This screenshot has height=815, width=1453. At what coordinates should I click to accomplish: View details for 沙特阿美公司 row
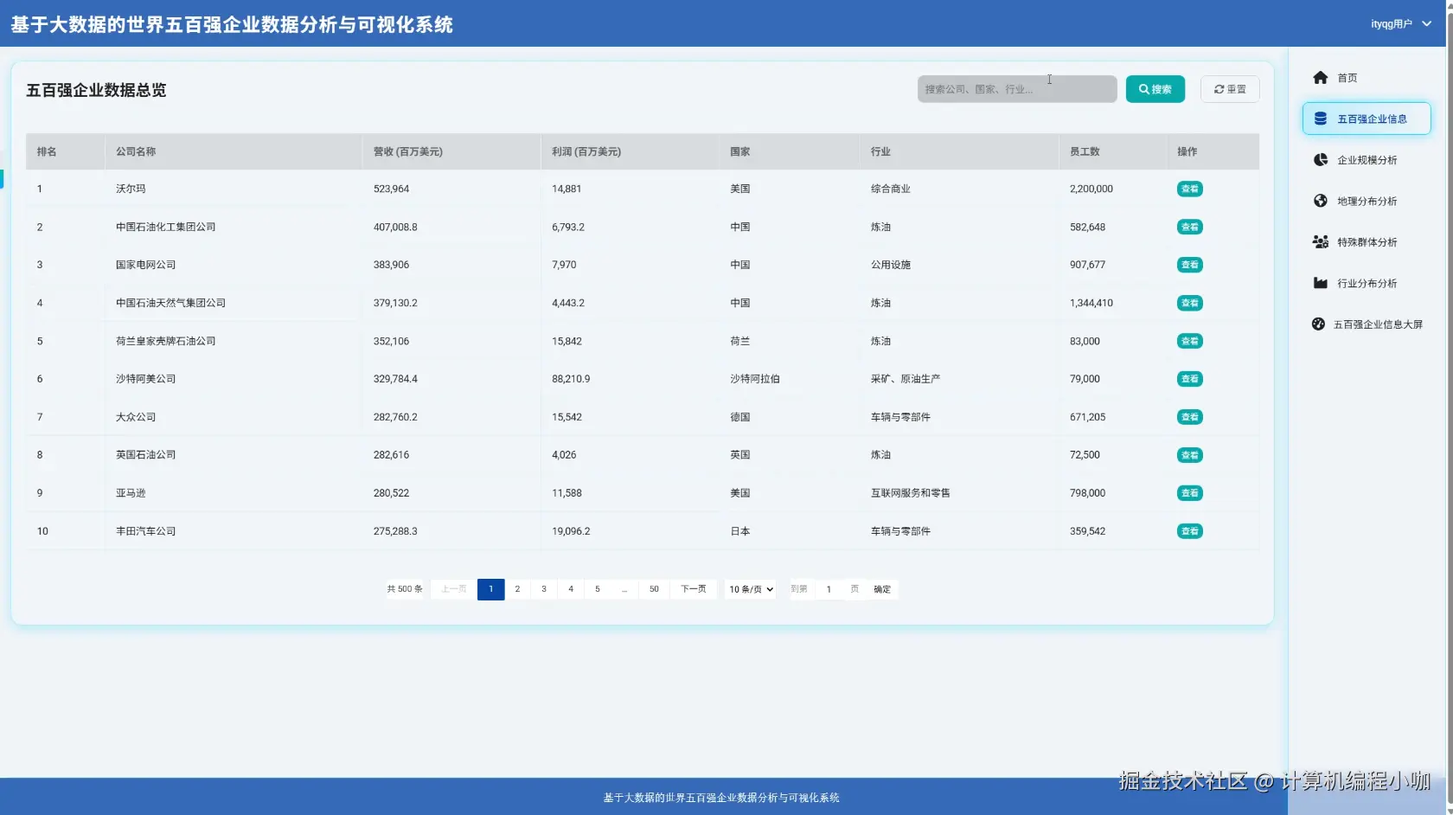click(x=1190, y=379)
